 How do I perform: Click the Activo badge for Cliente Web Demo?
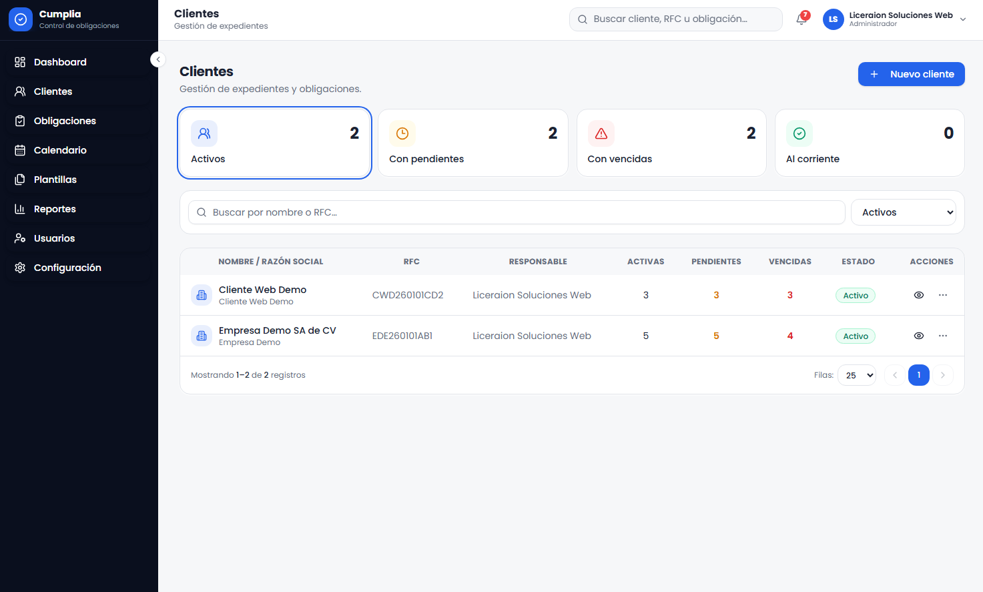(x=856, y=296)
